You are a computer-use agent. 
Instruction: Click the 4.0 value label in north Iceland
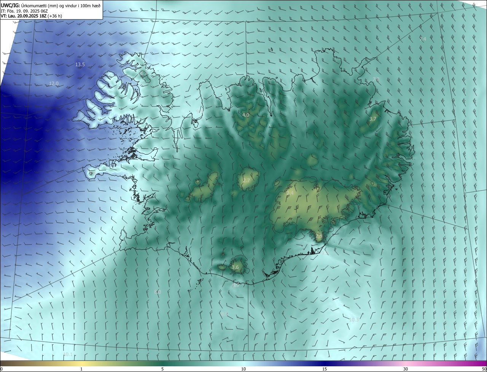(x=246, y=115)
